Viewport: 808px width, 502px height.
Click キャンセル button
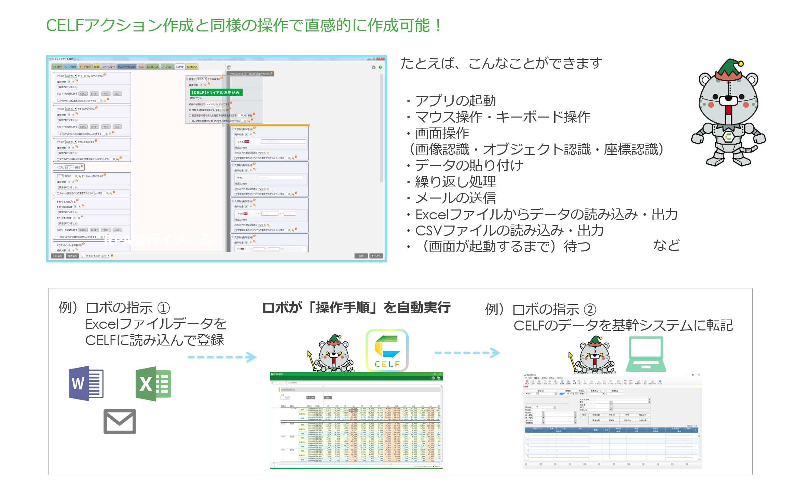click(x=376, y=256)
